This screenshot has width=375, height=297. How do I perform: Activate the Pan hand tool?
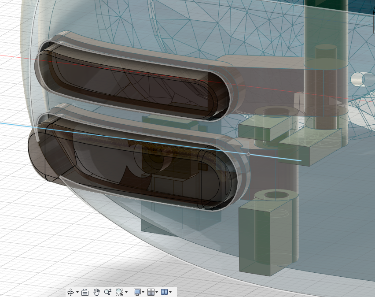click(96, 292)
